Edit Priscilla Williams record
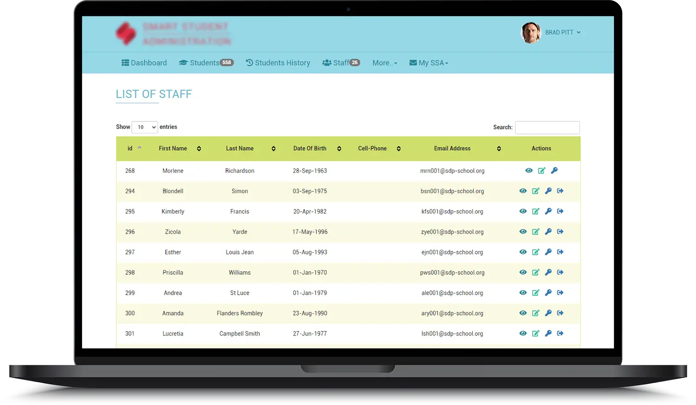Viewport: 696px width, 405px height. click(535, 272)
